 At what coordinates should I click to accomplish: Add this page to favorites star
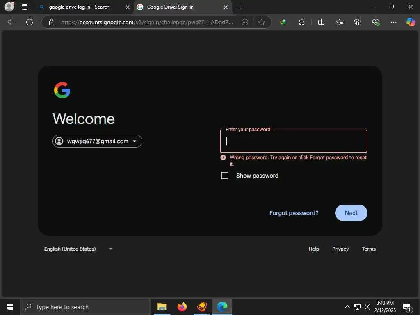tap(262, 22)
